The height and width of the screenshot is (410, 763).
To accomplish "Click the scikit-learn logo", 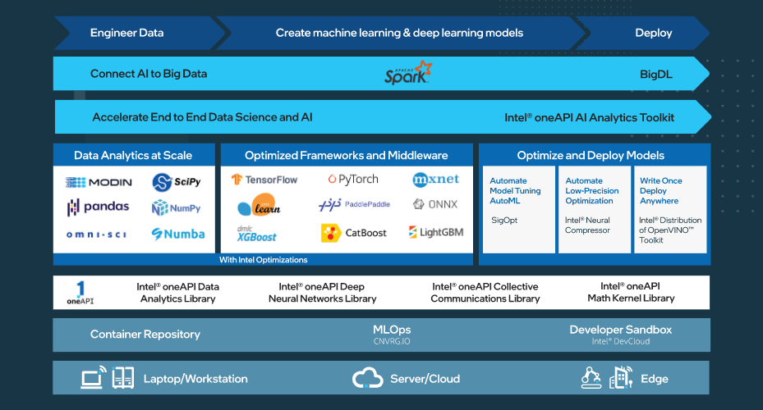I will pos(259,205).
